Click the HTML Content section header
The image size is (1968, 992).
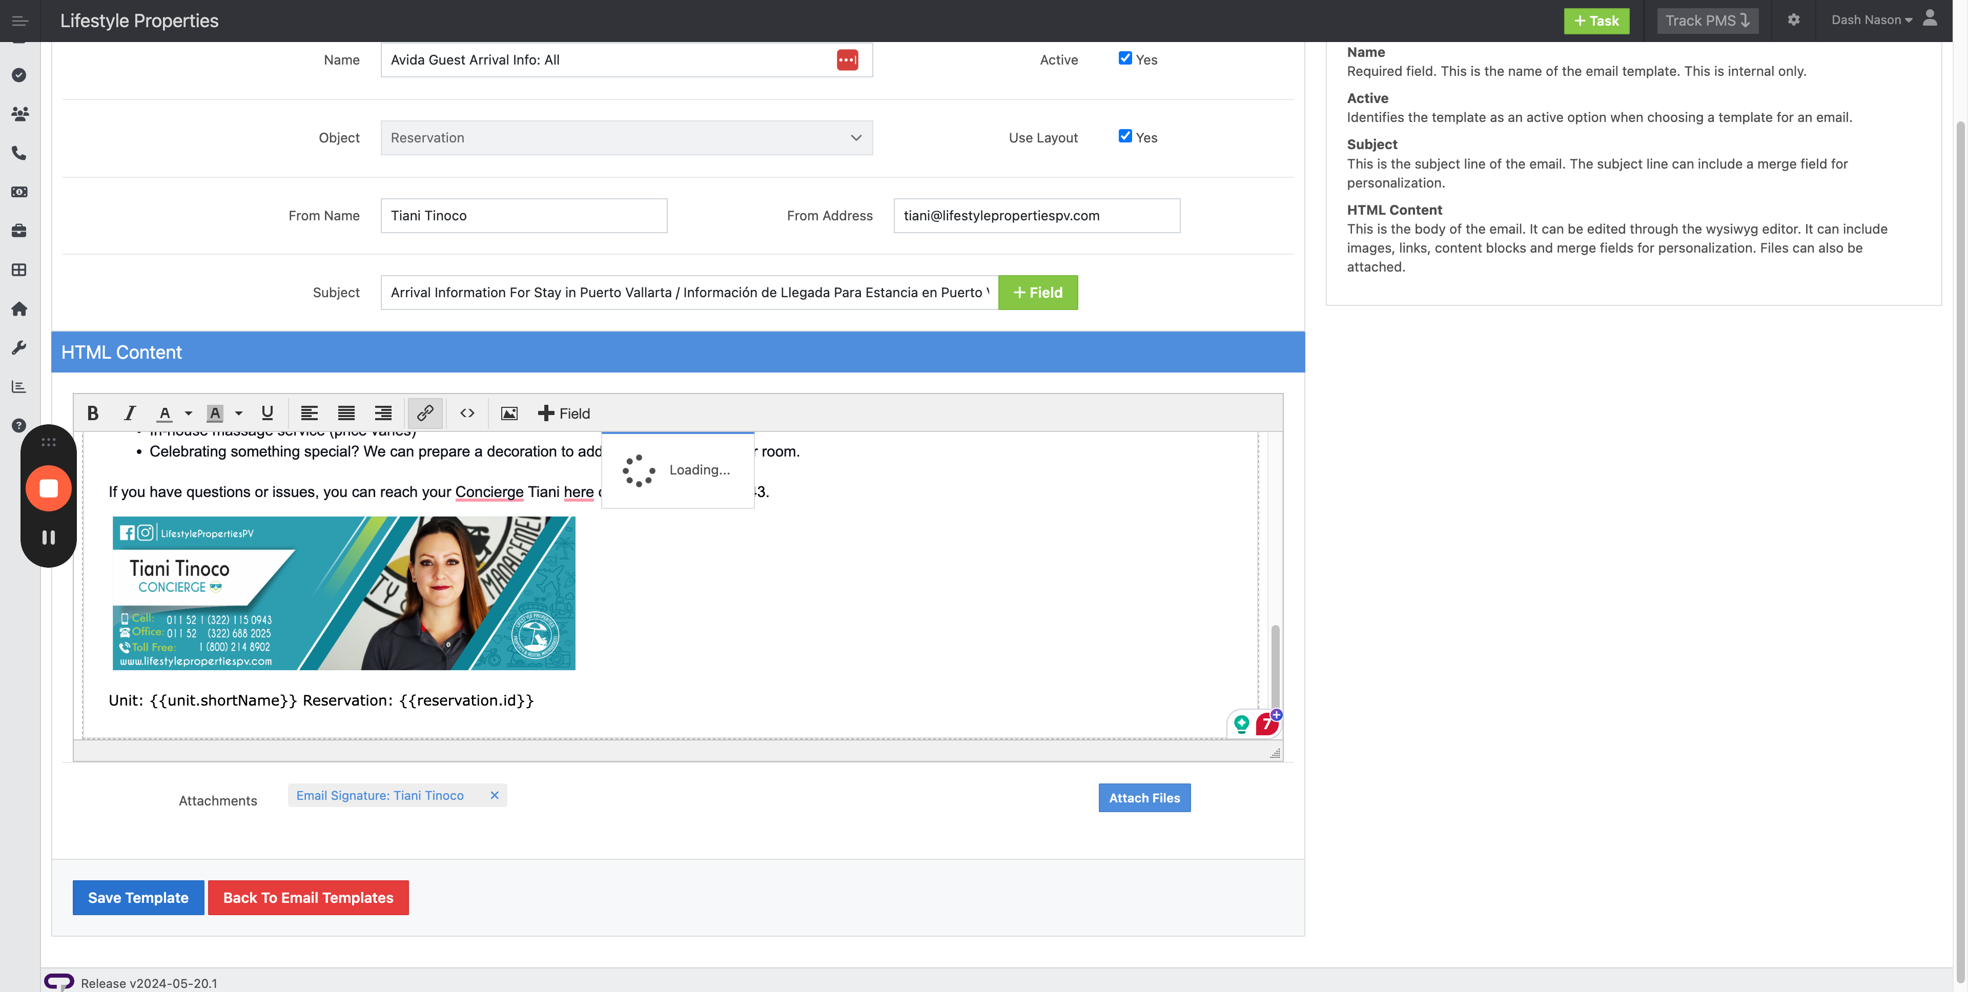(678, 352)
